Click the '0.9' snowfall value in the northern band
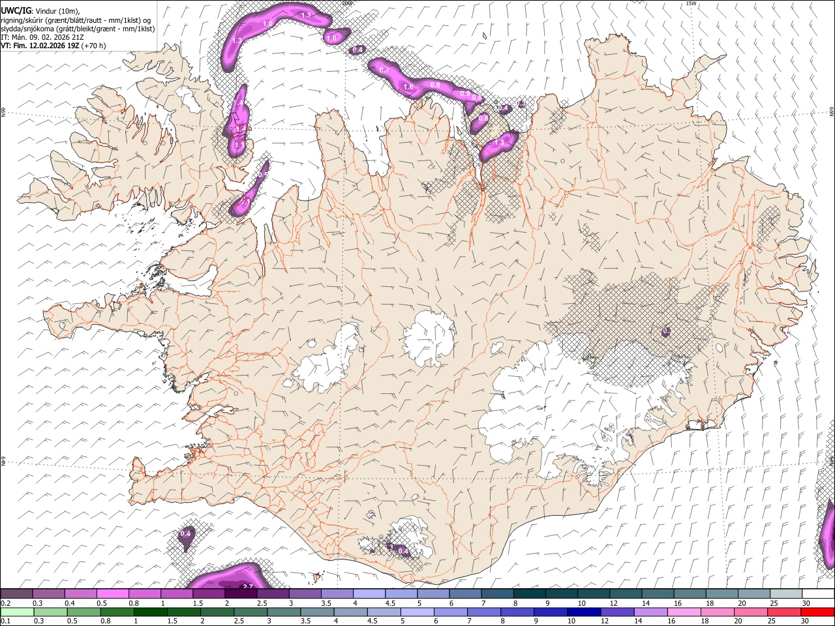The image size is (835, 626). [x=464, y=93]
